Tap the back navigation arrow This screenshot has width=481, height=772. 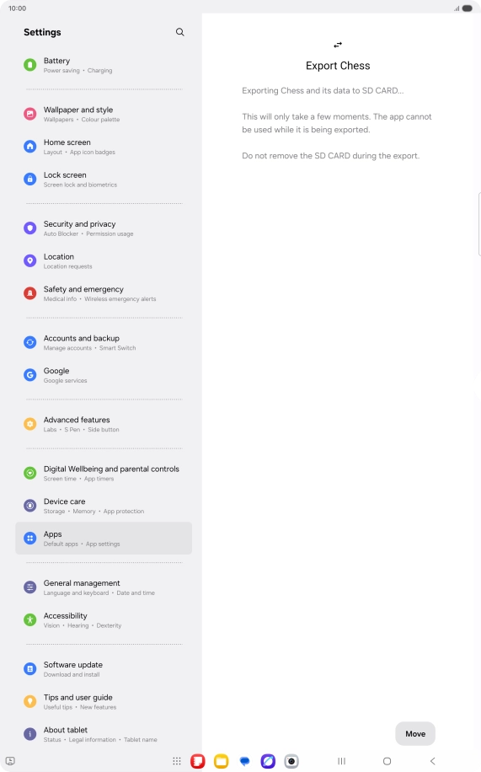pyautogui.click(x=433, y=761)
